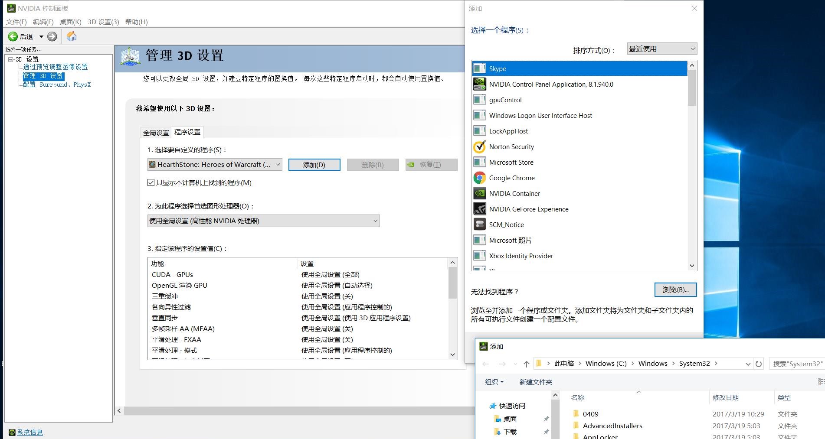825x439 pixels.
Task: Open the HearthStone program selection dropdown
Action: (x=215, y=164)
